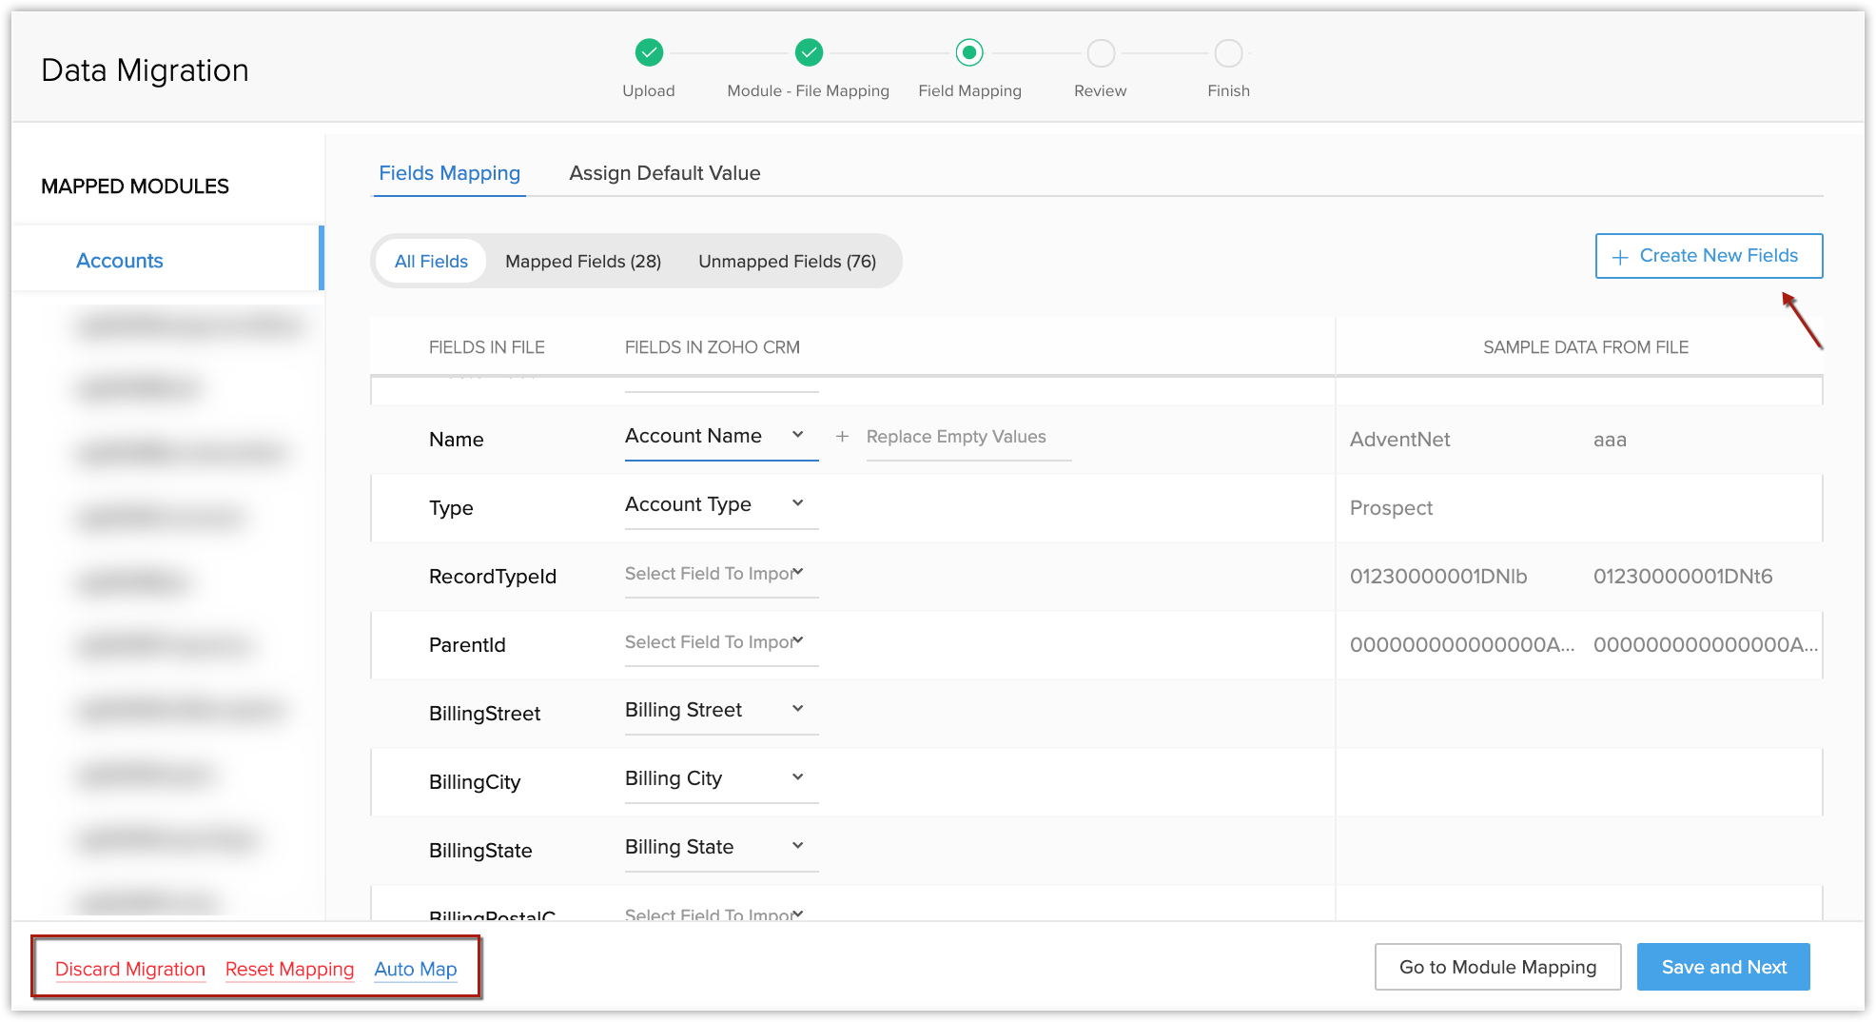Click the Module - File Mapping step icon

click(809, 52)
